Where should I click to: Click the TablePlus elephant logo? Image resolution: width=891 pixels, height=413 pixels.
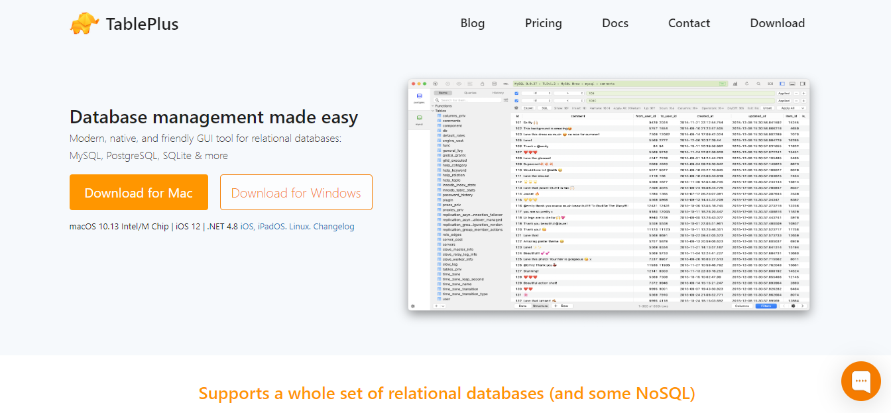pos(84,23)
